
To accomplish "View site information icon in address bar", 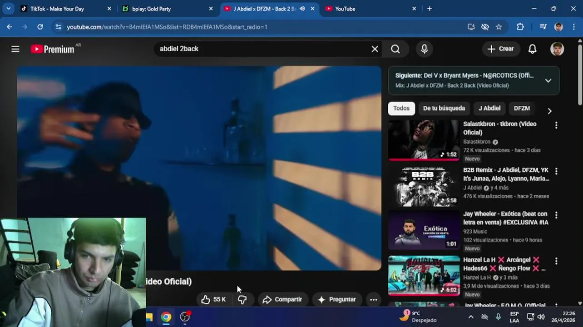I will (x=58, y=27).
